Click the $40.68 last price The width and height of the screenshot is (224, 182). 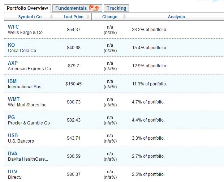[74, 48]
